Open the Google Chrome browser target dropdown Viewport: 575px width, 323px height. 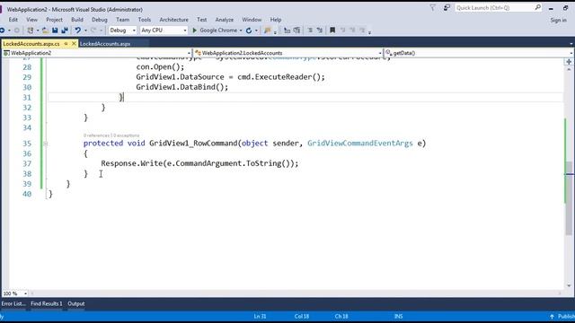click(241, 31)
